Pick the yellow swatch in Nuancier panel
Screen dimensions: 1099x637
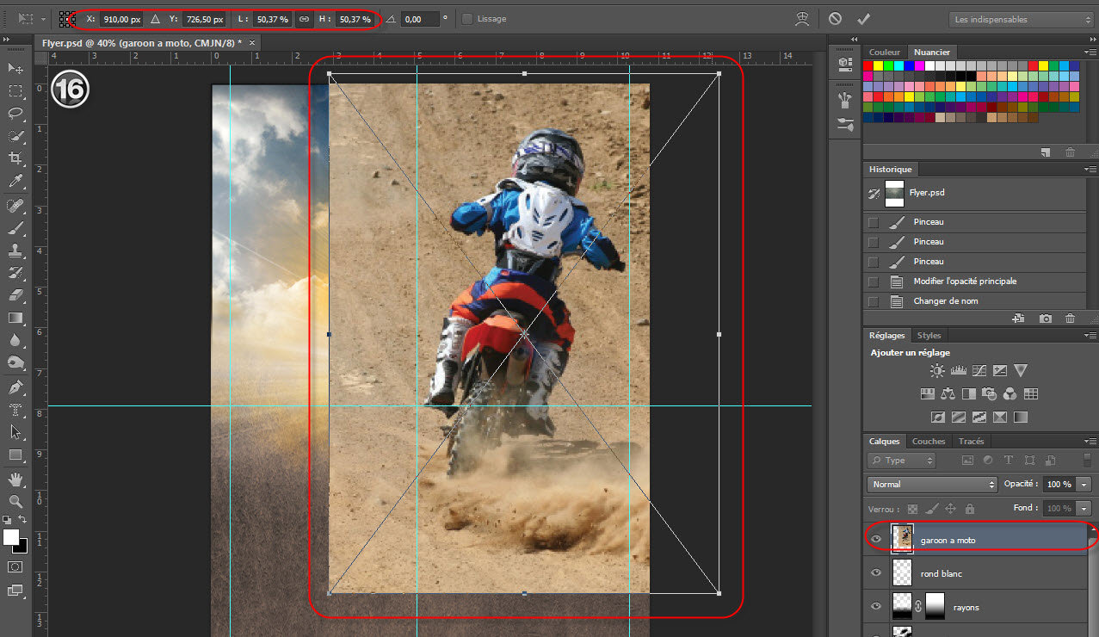(880, 66)
